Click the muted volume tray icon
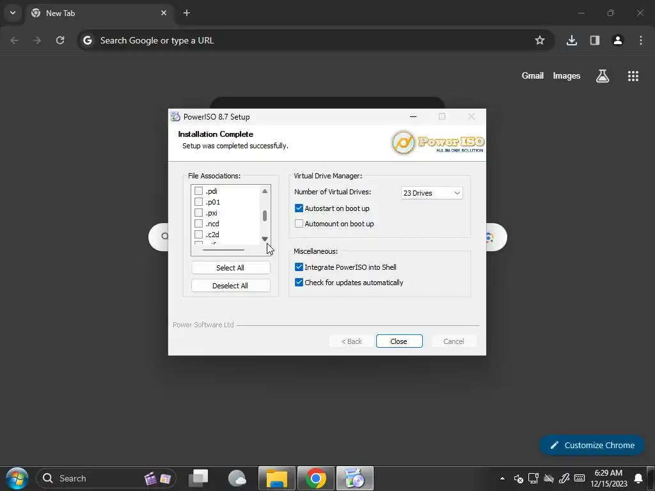The width and height of the screenshot is (655, 491). 518,478
